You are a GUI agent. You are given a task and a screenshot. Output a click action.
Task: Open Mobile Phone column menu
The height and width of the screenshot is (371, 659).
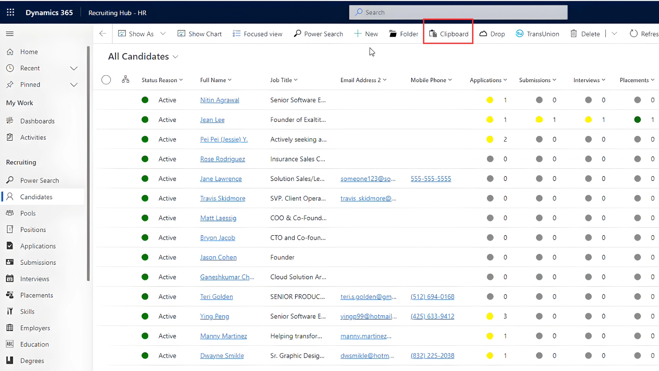431,80
